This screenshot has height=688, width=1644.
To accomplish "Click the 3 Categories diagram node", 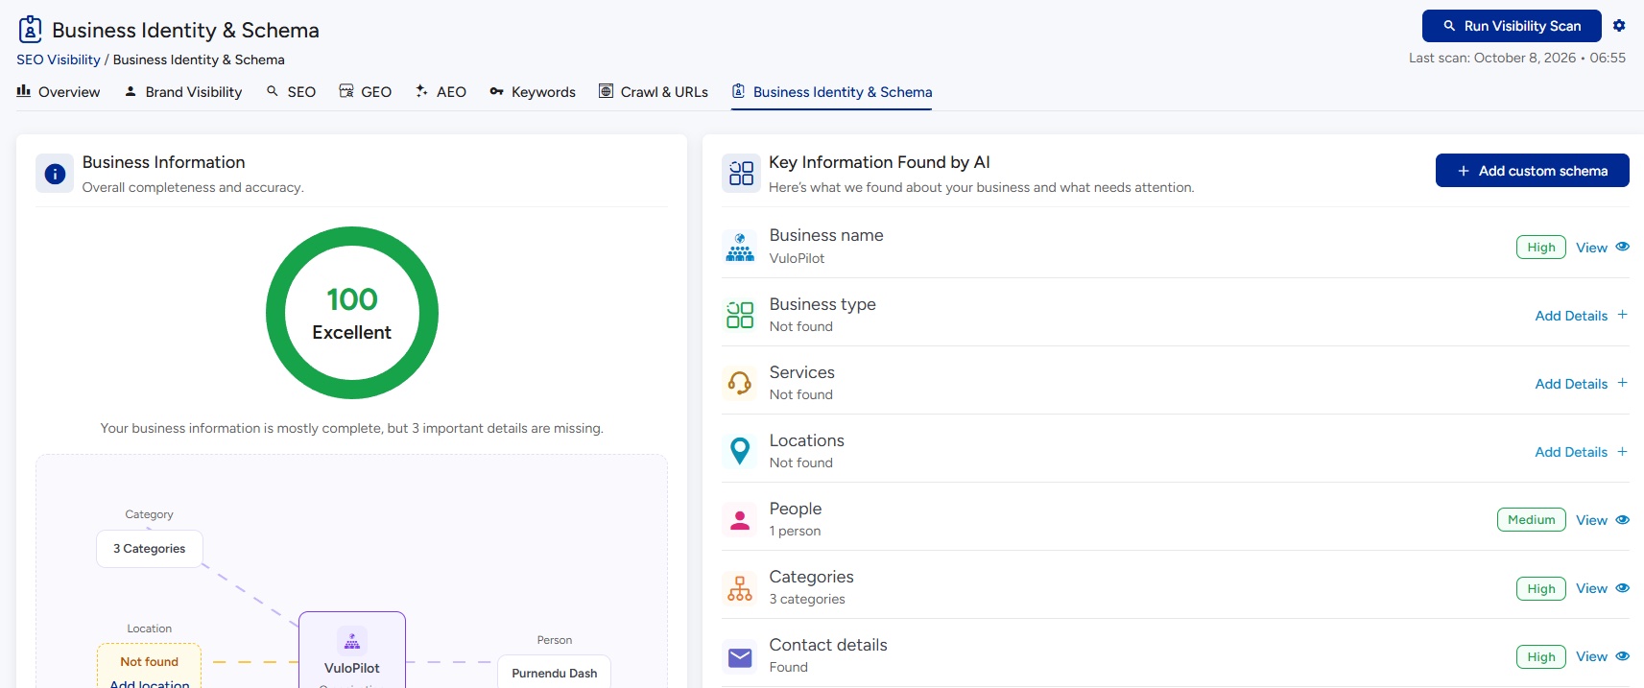I will (x=150, y=549).
